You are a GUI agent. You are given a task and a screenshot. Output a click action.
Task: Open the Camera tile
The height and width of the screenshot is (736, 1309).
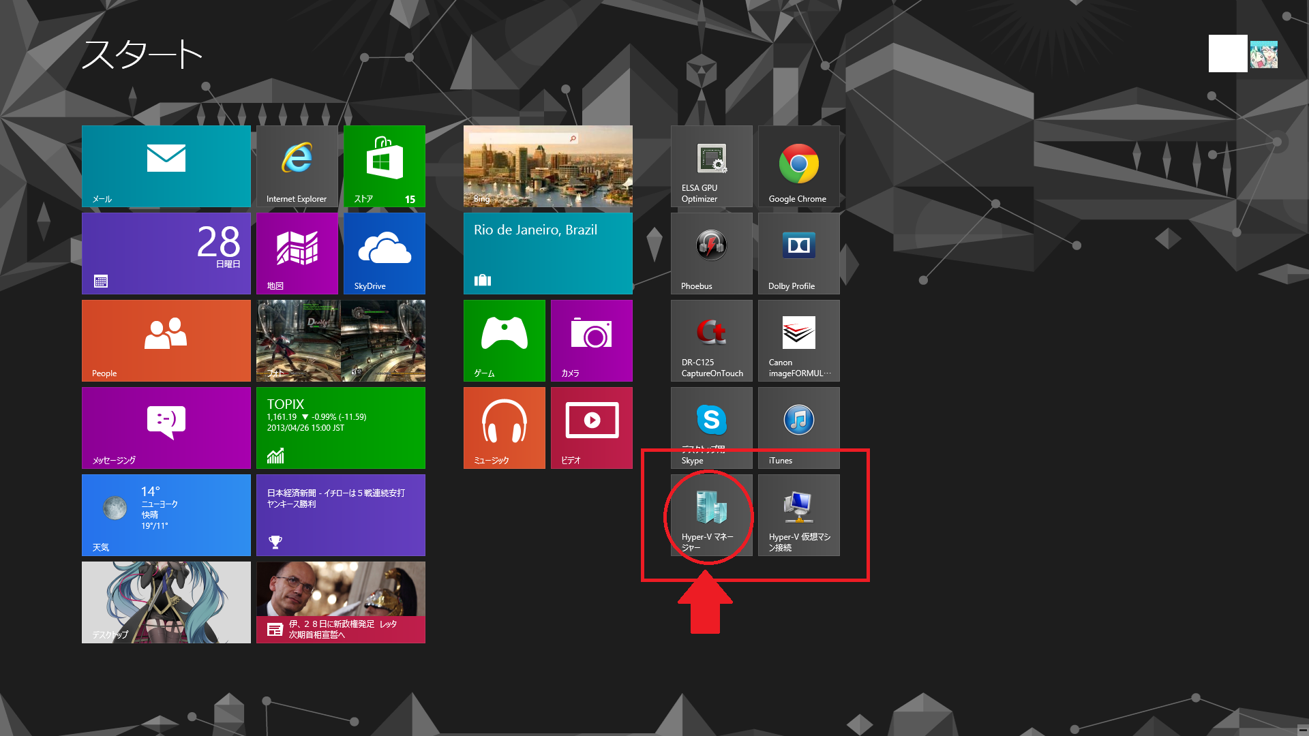pyautogui.click(x=591, y=340)
